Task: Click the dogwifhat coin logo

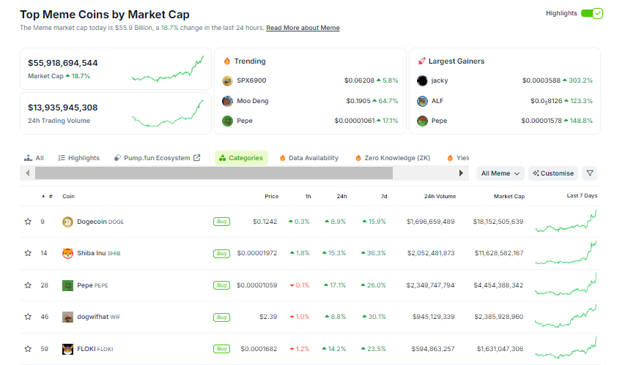Action: [x=67, y=317]
